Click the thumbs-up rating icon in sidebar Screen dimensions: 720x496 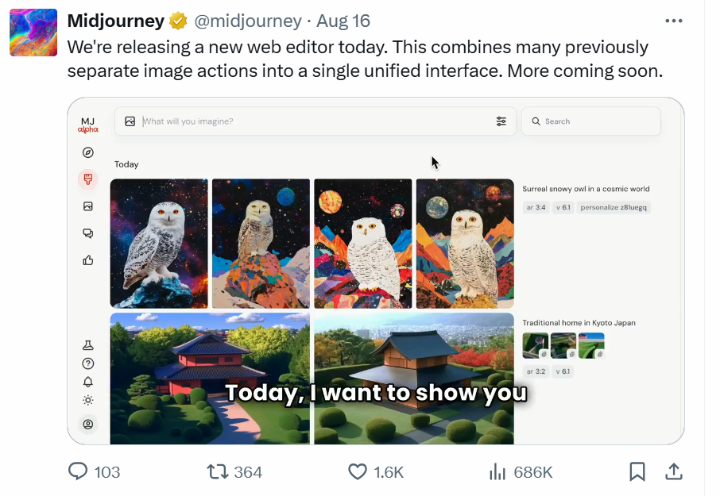click(x=88, y=260)
